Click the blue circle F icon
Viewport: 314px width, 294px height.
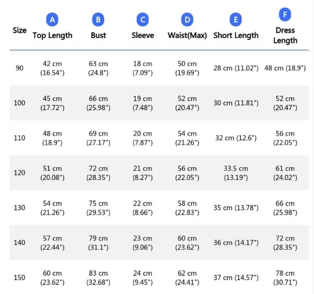coord(285,15)
